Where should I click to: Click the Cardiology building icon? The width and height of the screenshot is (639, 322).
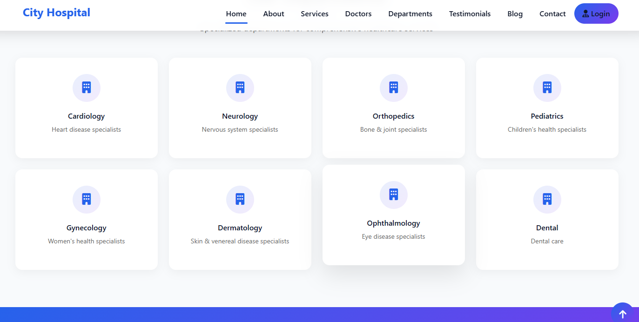tap(87, 87)
